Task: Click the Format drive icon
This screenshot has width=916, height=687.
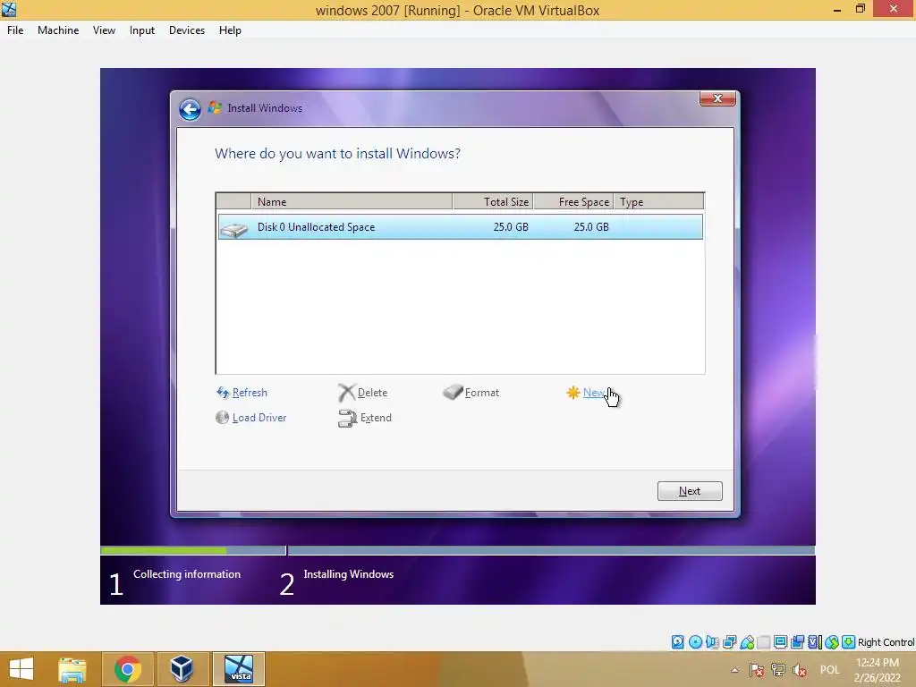Action: click(453, 392)
